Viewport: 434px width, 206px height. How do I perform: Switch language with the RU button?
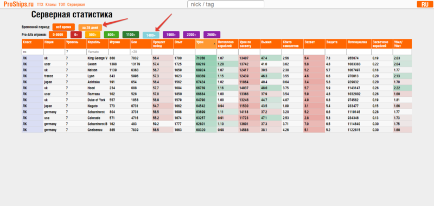425,4
